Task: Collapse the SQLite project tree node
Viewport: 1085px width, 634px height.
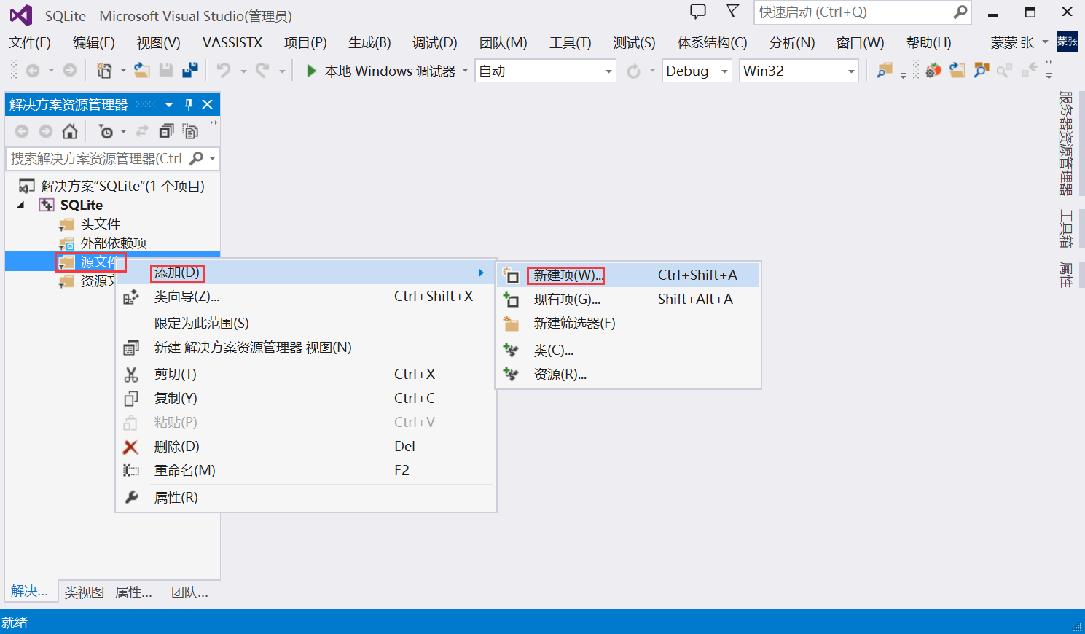Action: click(20, 205)
